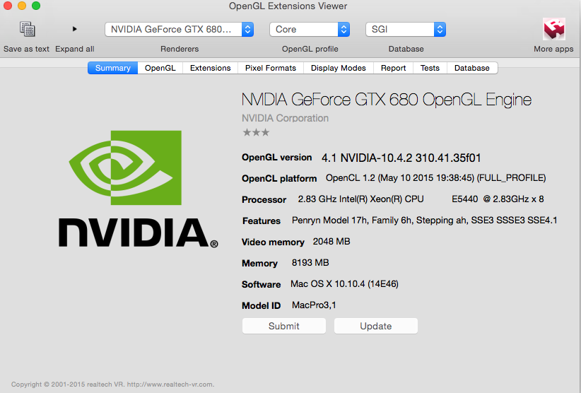Click the 'OpenCL platform' label
The image size is (581, 393).
click(279, 179)
